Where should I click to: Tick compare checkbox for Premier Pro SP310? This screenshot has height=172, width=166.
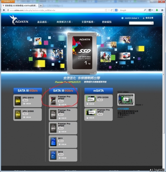(87, 118)
